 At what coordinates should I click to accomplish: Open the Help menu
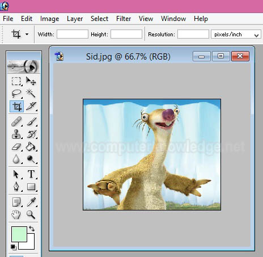(x=201, y=19)
